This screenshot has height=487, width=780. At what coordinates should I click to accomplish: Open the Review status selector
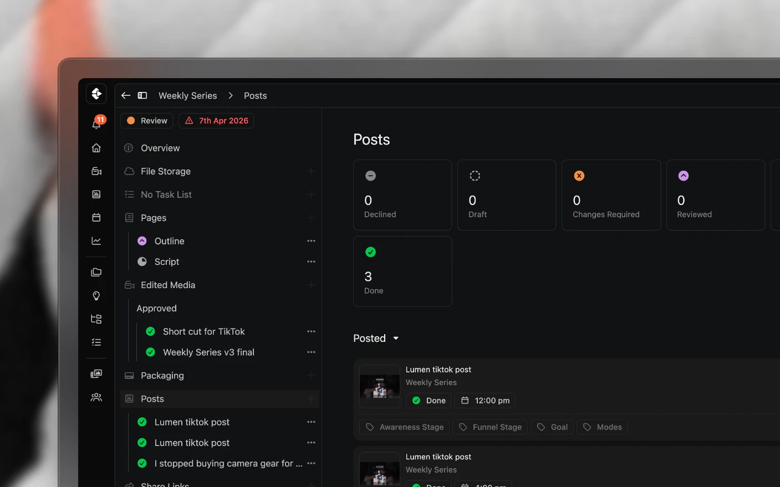pos(147,121)
